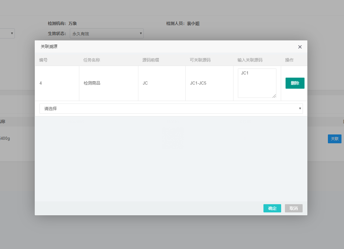This screenshot has width=344, height=249.
Task: Confirm with the 确定 button
Action: (x=272, y=208)
